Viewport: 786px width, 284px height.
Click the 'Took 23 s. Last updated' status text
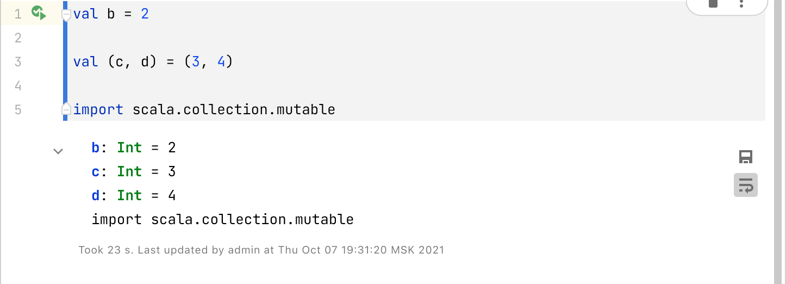[x=261, y=250]
